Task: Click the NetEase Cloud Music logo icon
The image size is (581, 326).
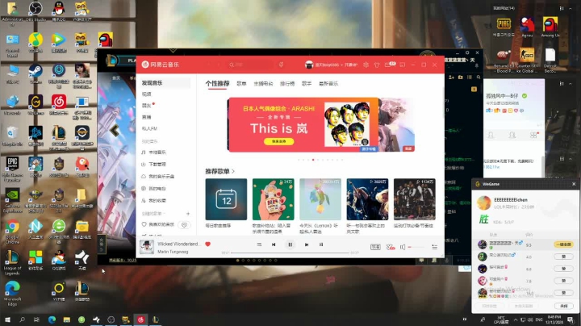Action: pyautogui.click(x=145, y=65)
